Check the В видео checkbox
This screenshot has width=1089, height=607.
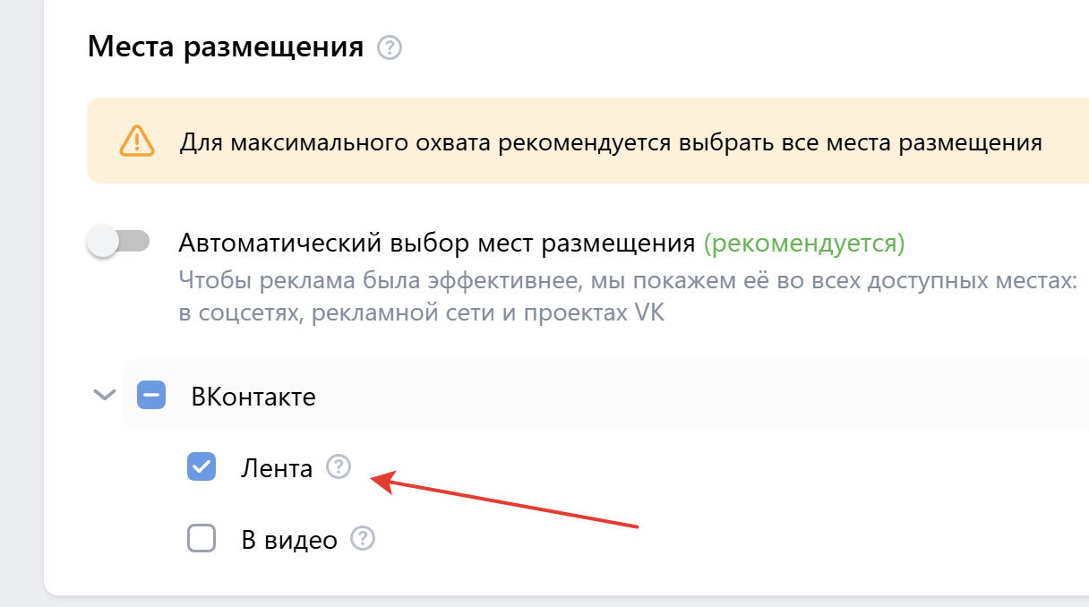pyautogui.click(x=202, y=539)
